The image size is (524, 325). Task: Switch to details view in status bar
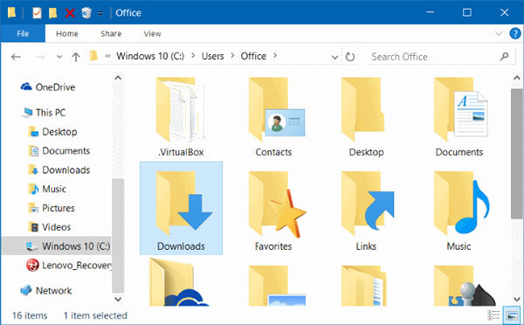click(493, 315)
